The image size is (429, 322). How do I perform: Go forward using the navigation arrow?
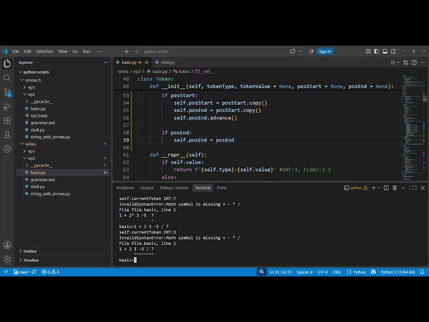(135, 51)
